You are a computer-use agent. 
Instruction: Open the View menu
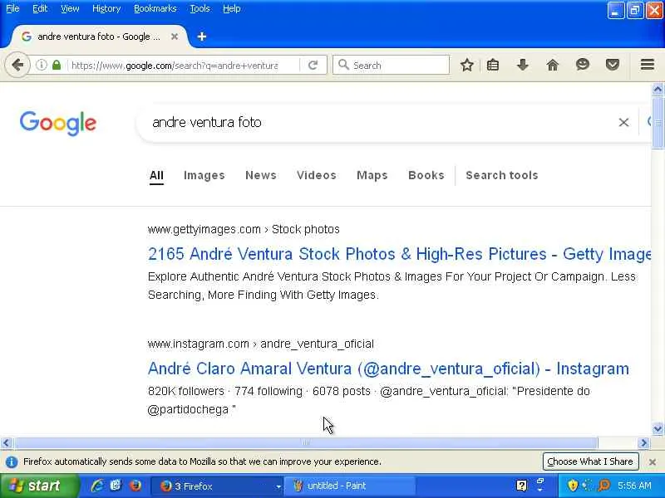point(70,8)
